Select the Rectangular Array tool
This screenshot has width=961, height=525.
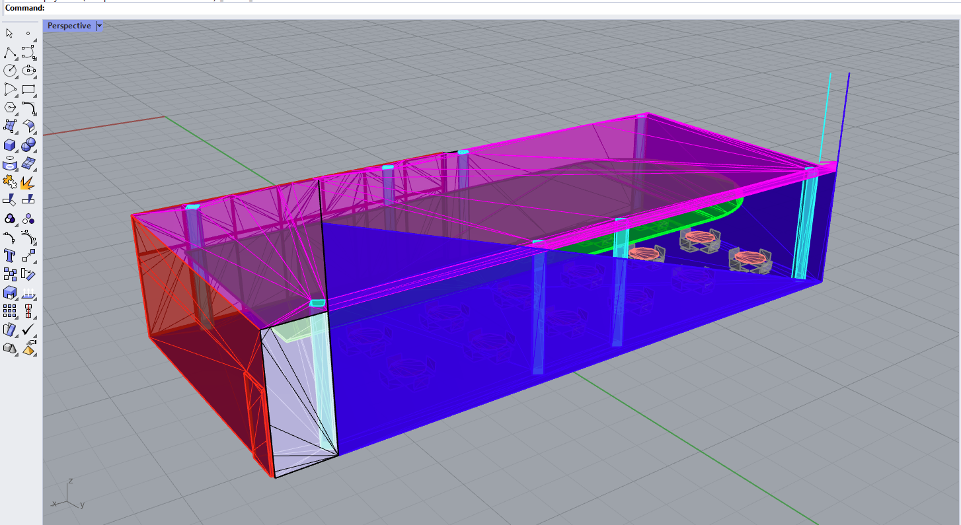[10, 310]
